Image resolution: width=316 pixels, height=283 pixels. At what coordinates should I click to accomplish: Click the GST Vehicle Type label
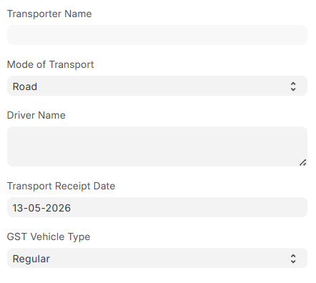pos(49,237)
